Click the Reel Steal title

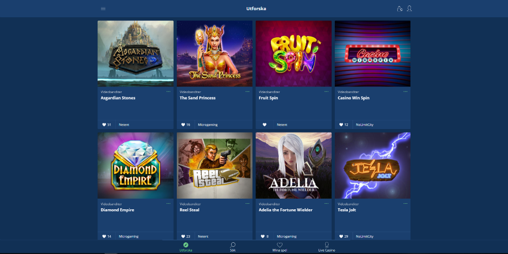pyautogui.click(x=189, y=210)
